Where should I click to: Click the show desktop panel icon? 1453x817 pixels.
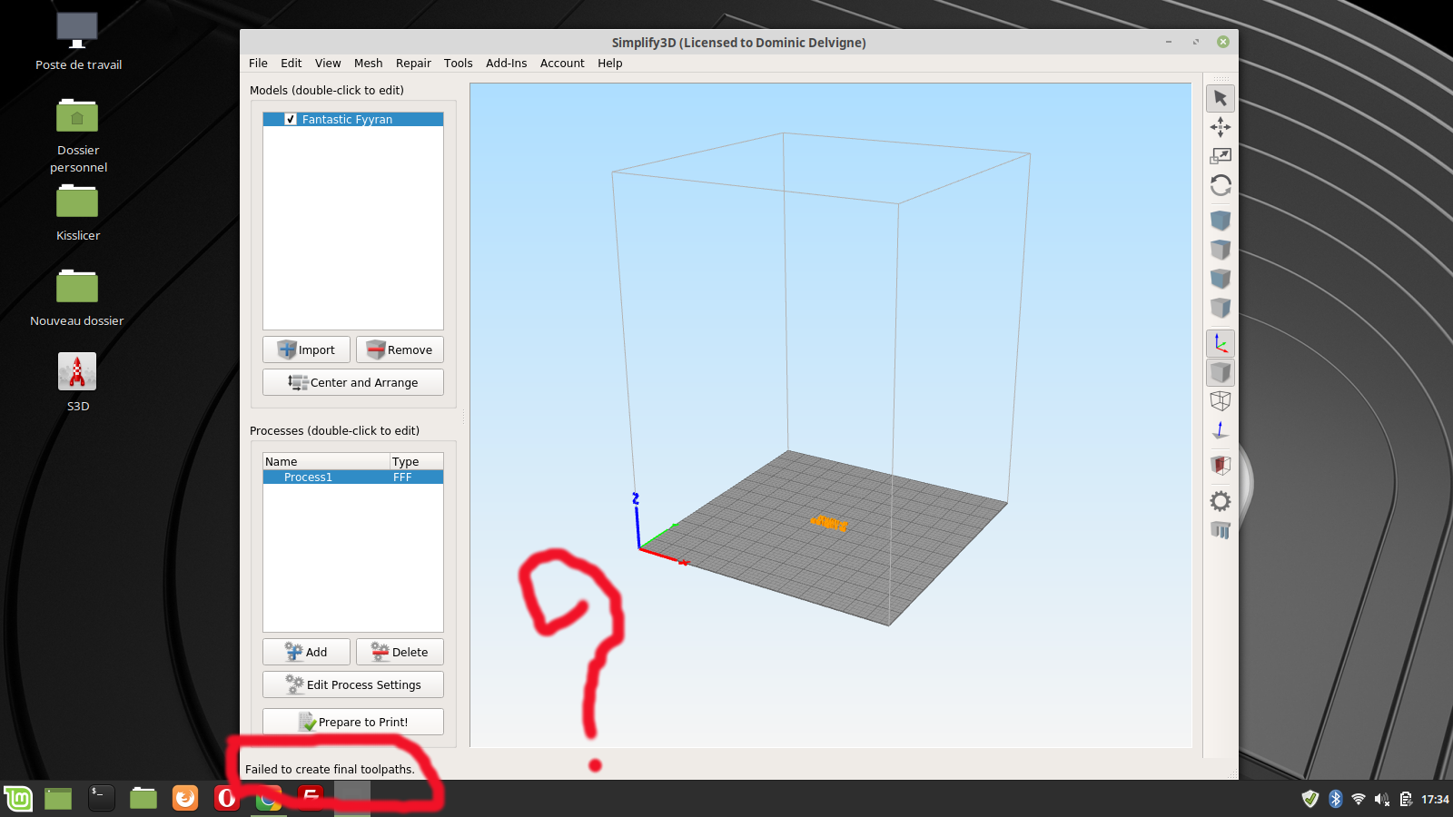point(58,799)
